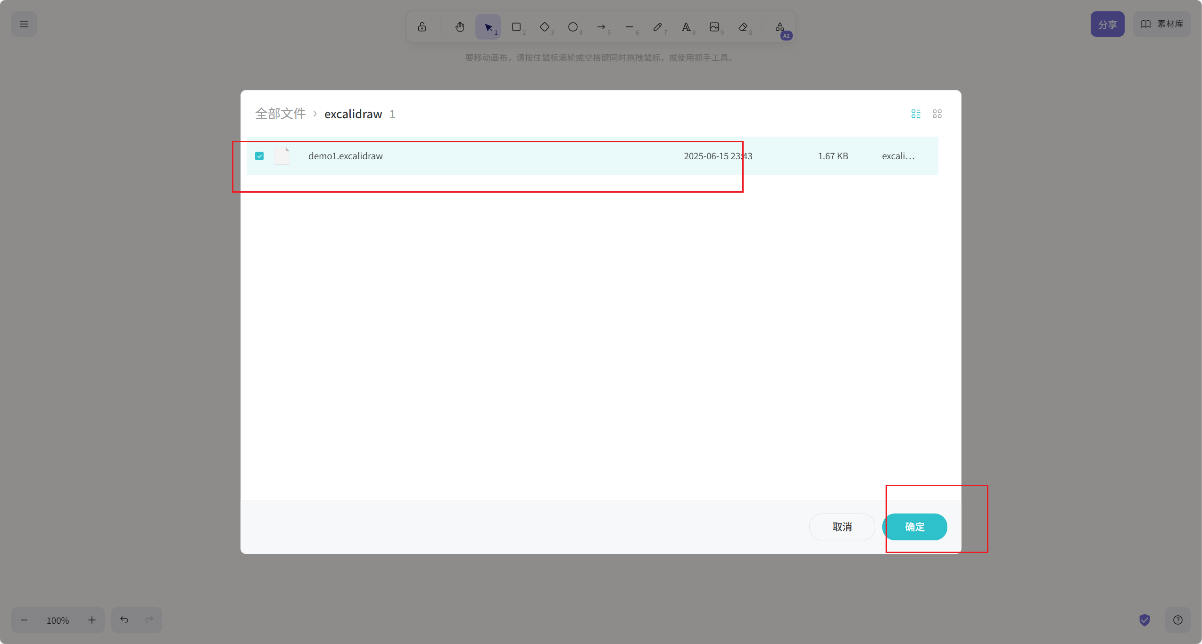
Task: Select the Ellipse tool
Action: pyautogui.click(x=573, y=27)
